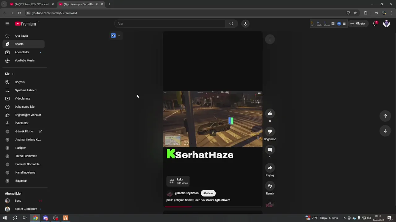Open Chrome media control icon

point(377,13)
